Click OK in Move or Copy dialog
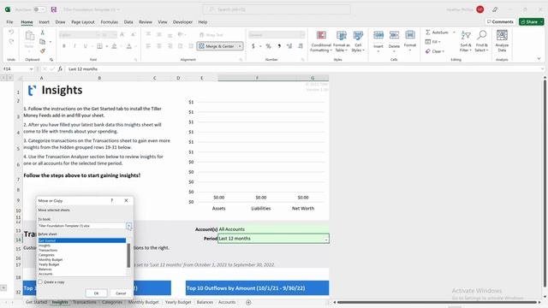The image size is (548, 308). click(x=97, y=293)
